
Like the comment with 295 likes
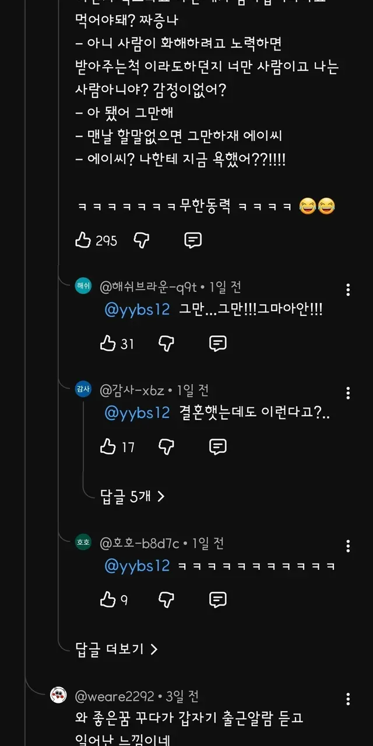[x=83, y=240]
